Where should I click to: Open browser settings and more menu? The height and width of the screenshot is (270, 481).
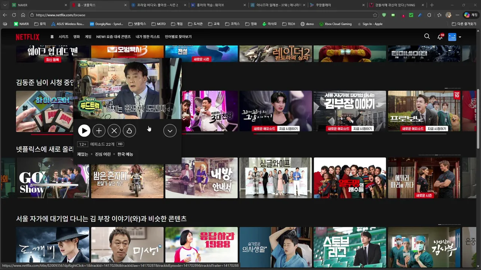457,15
